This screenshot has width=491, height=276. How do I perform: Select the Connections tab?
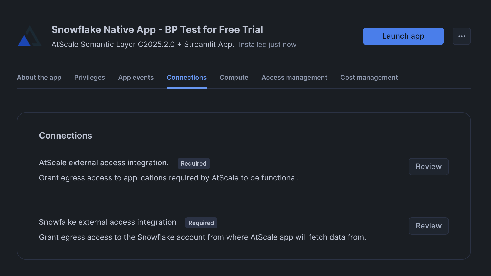pos(187,78)
